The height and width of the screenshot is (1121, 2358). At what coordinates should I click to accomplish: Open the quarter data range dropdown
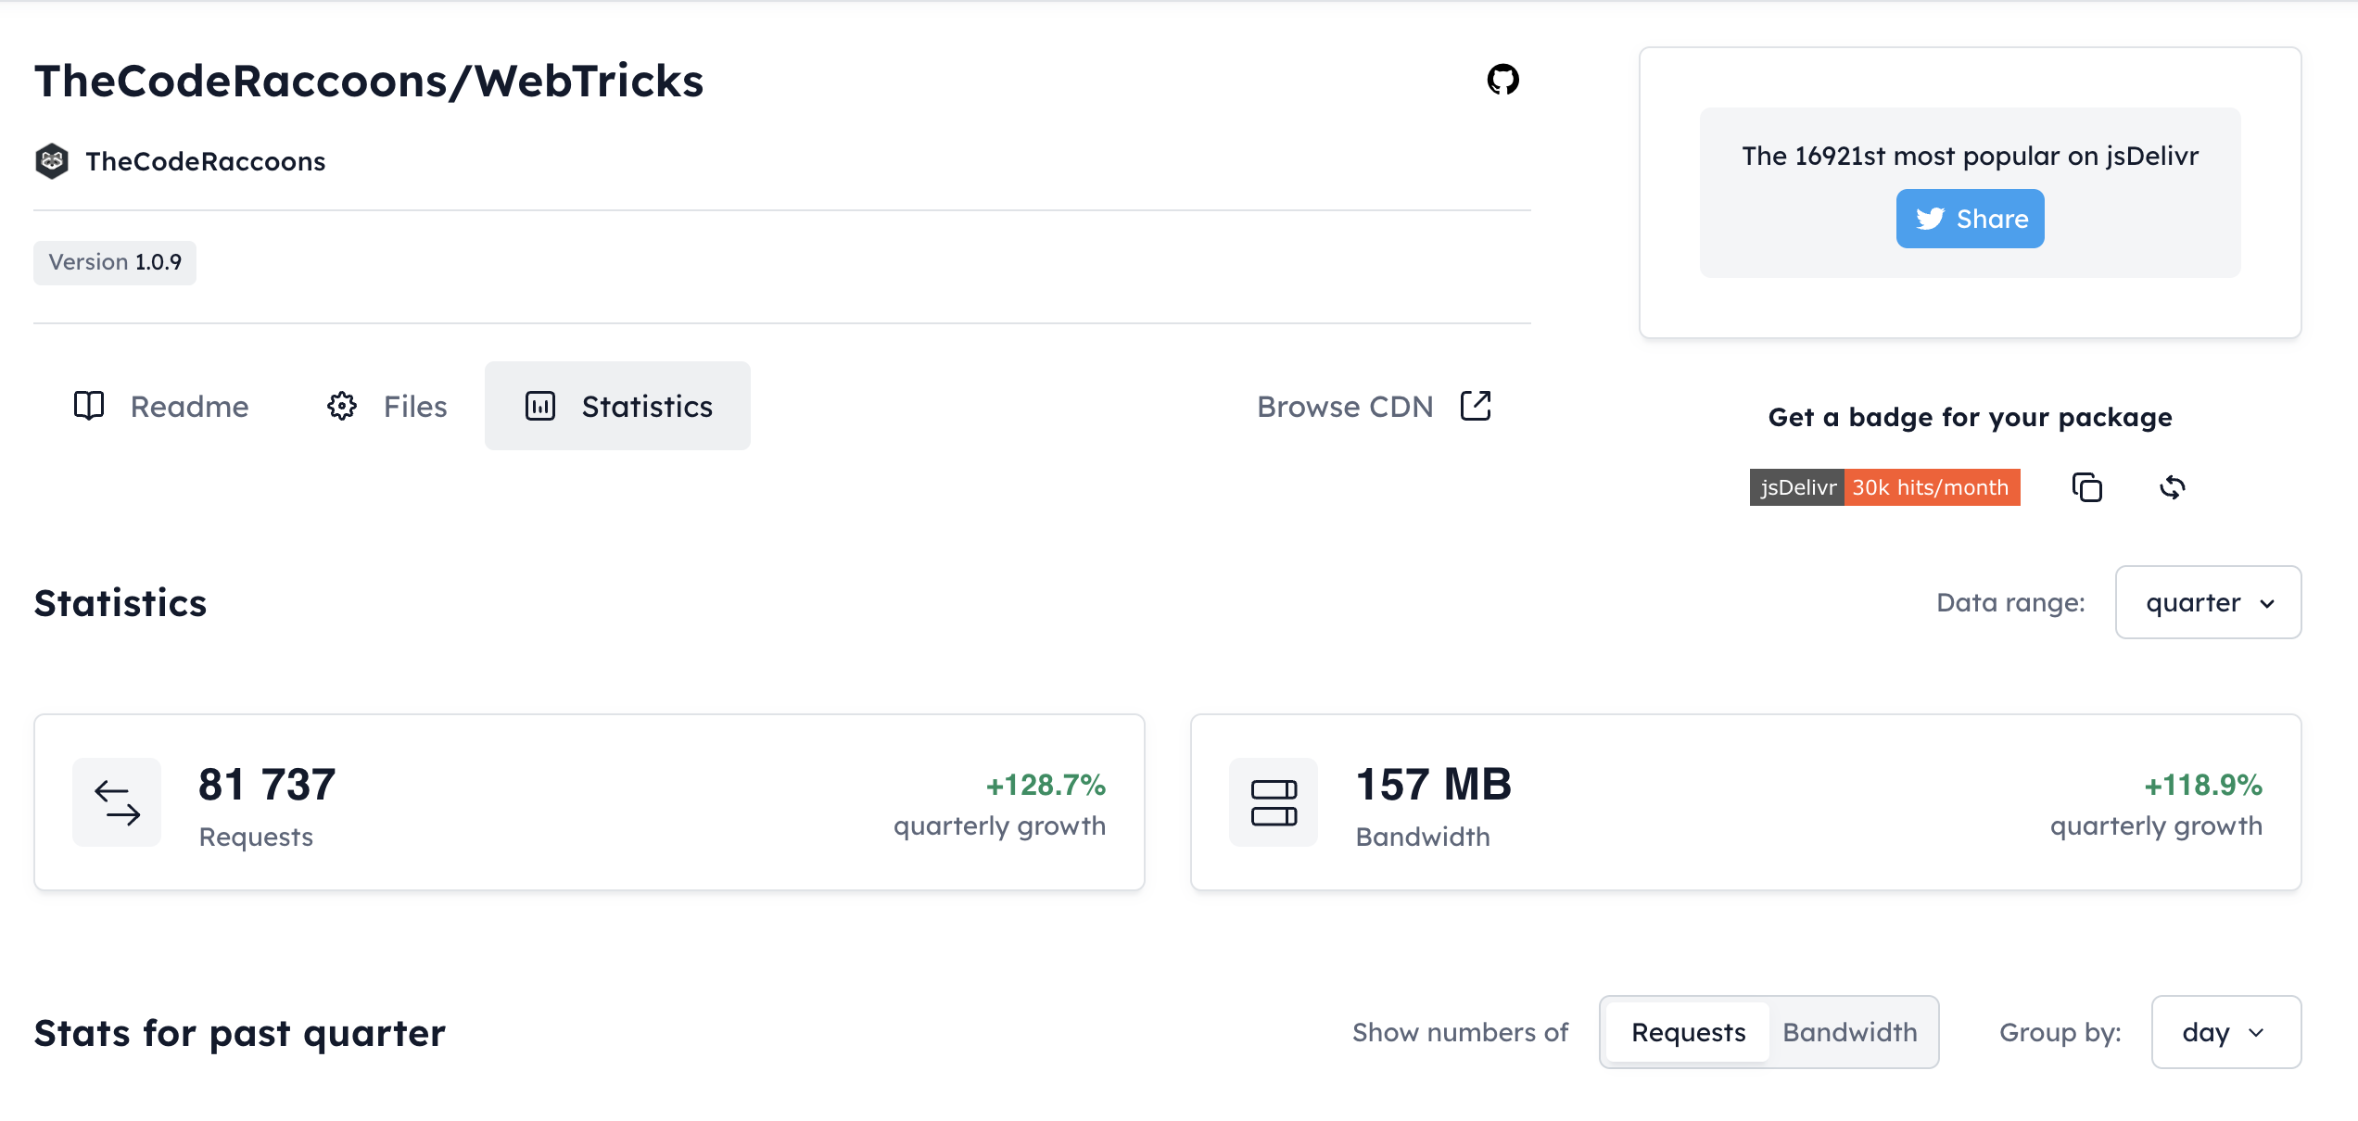[2208, 602]
